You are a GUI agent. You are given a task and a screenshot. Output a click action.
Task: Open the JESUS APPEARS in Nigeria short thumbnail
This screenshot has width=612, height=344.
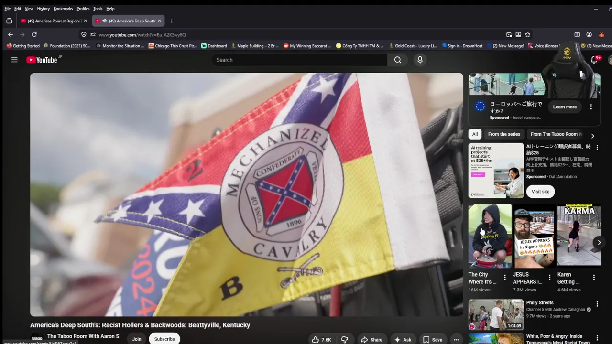pos(534,236)
